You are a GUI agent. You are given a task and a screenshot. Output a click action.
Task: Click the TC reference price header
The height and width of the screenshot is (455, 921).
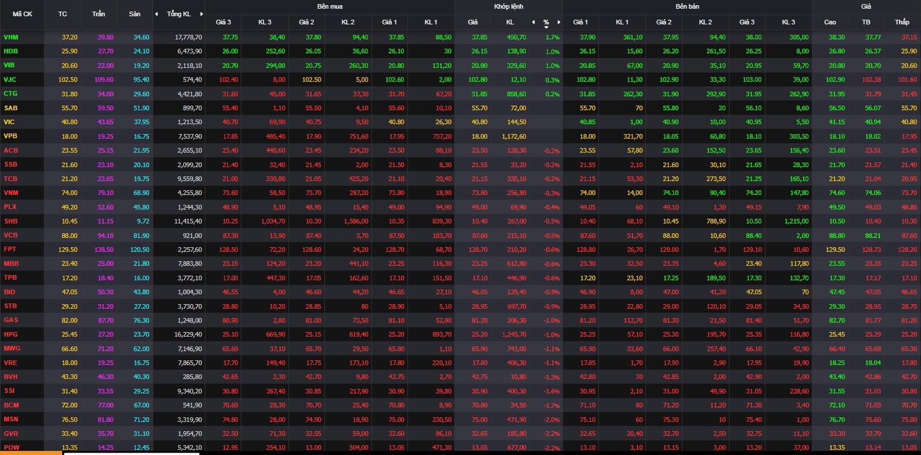(x=63, y=14)
